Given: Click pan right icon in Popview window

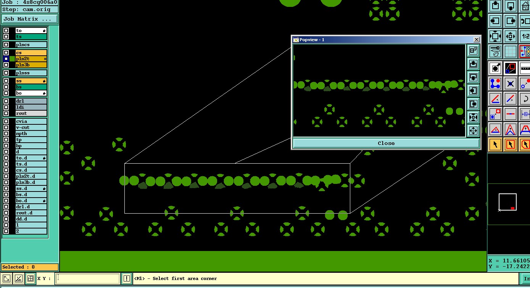Looking at the screenshot, I should point(473,104).
